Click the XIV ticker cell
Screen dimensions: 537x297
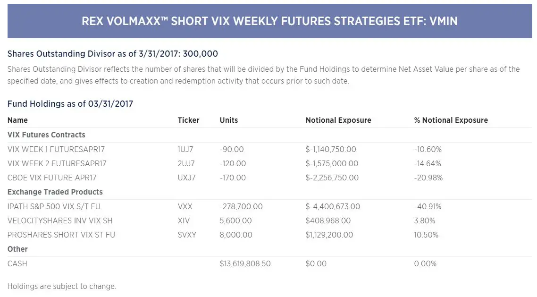pyautogui.click(x=184, y=221)
